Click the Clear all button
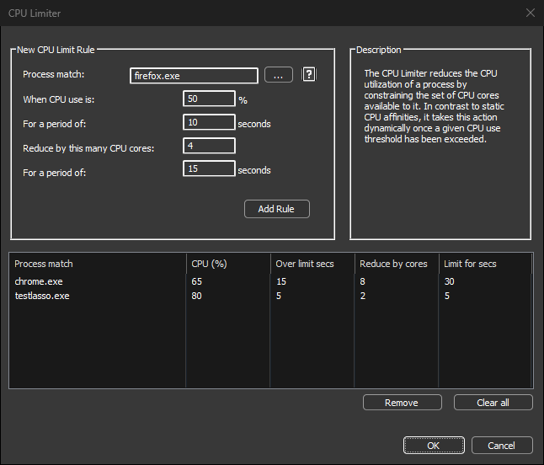Screen dimensions: 544x465 click(493, 403)
